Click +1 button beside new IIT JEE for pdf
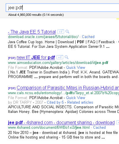The width and height of the screenshot is (119, 144). click(60, 57)
